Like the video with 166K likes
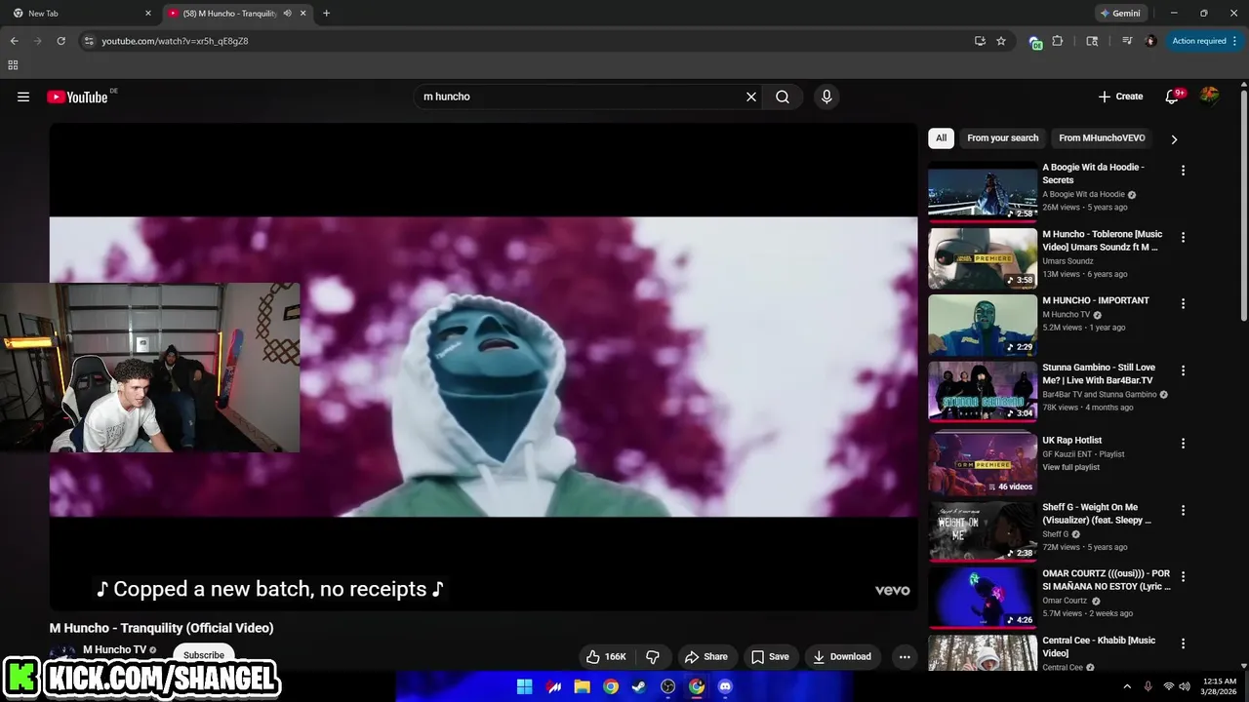This screenshot has height=702, width=1249. (606, 656)
